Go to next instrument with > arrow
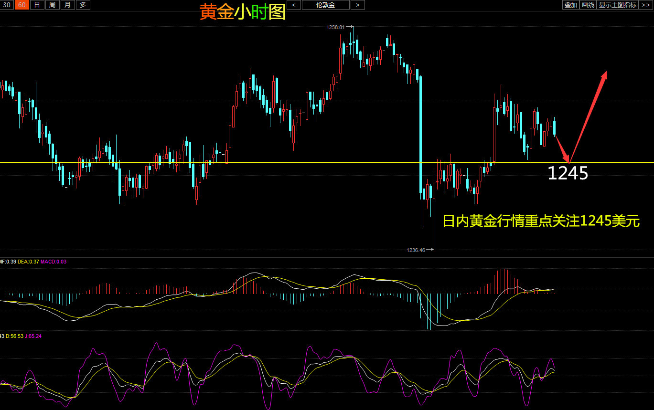This screenshot has height=410, width=654. pos(357,5)
